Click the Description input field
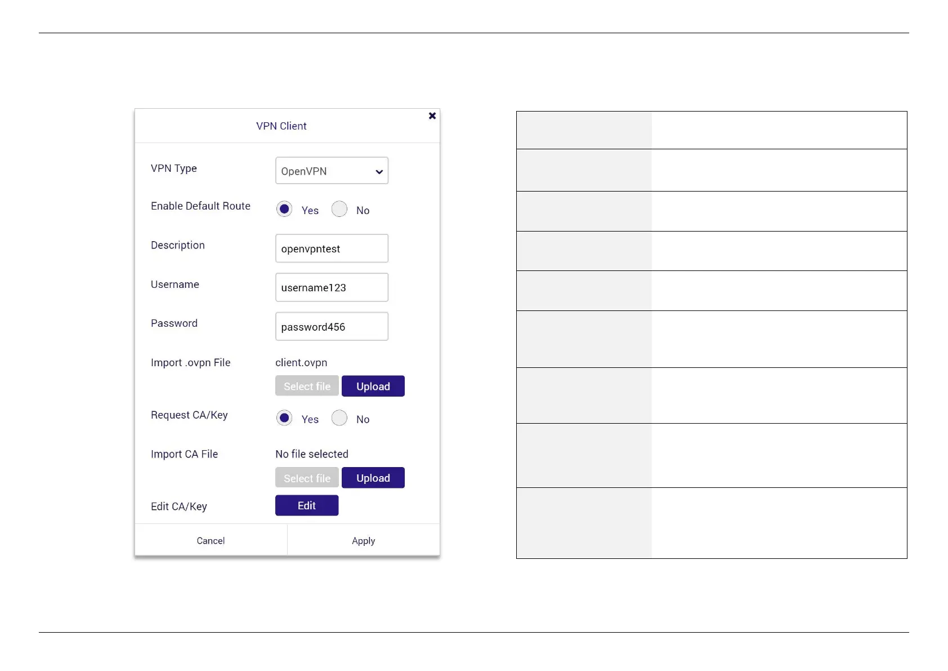The height and width of the screenshot is (671, 948). click(332, 248)
